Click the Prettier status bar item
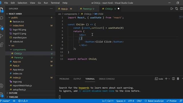 click(x=172, y=101)
